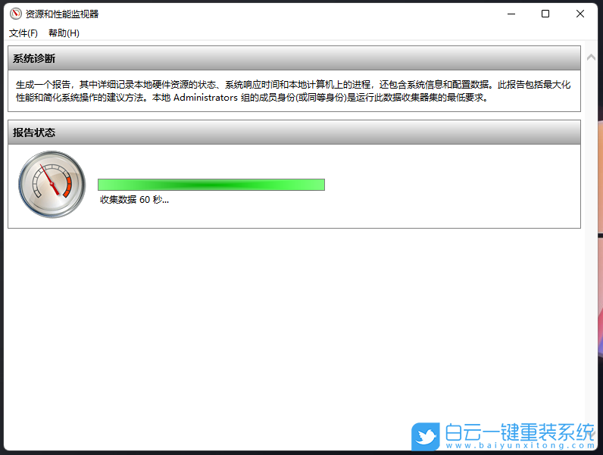Image resolution: width=603 pixels, height=455 pixels.
Task: Maximize the resource monitor window
Action: click(545, 14)
